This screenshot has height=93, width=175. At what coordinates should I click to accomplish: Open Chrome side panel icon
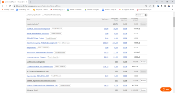click(x=165, y=6)
